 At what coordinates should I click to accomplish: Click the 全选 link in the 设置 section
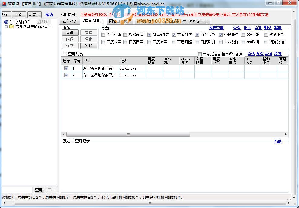click(237, 28)
